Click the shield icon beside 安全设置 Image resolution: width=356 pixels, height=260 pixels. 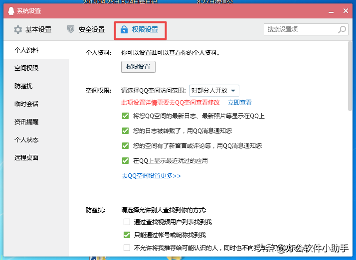(71, 29)
